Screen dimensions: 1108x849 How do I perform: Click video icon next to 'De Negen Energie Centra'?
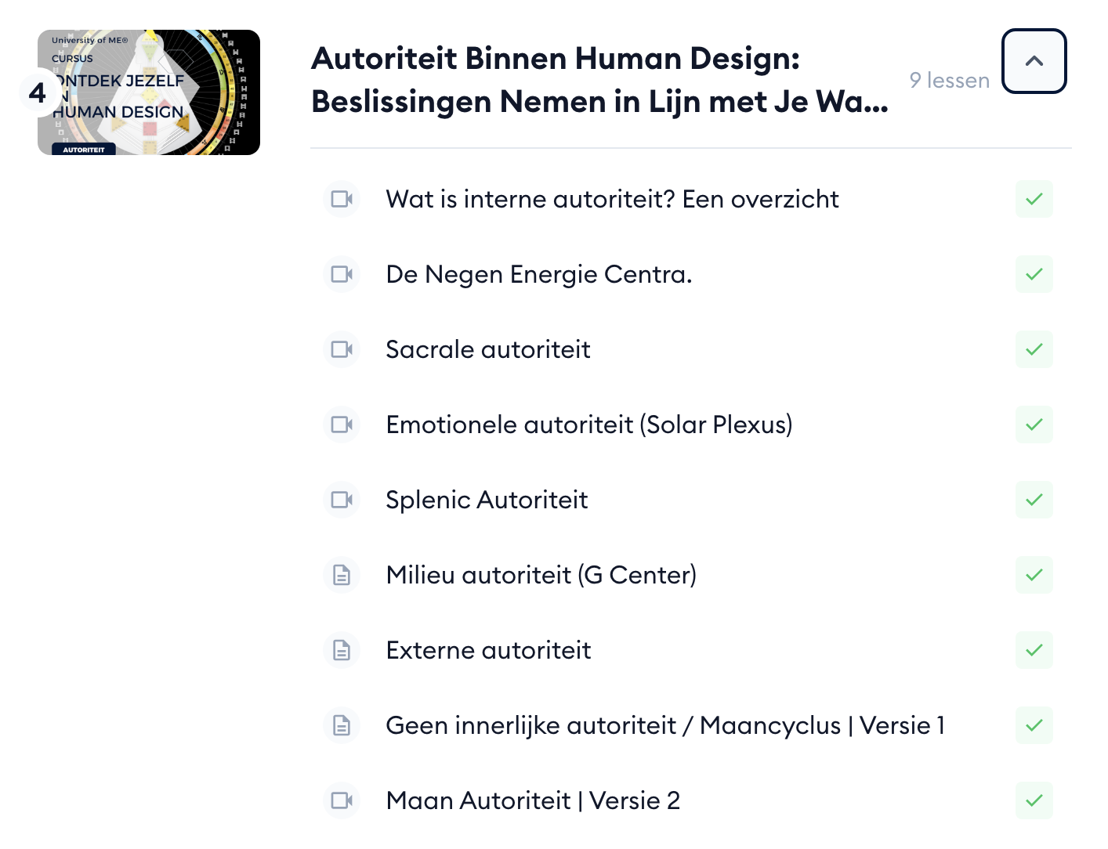coord(342,274)
